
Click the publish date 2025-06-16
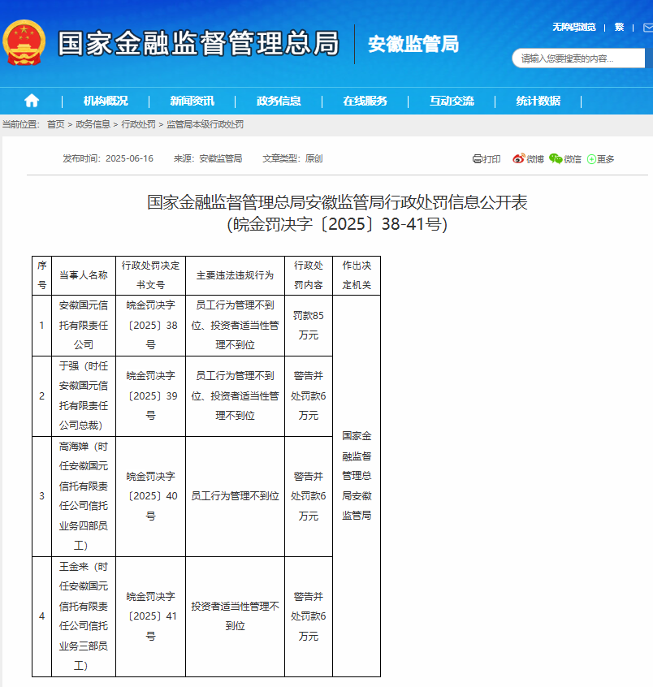pyautogui.click(x=130, y=158)
